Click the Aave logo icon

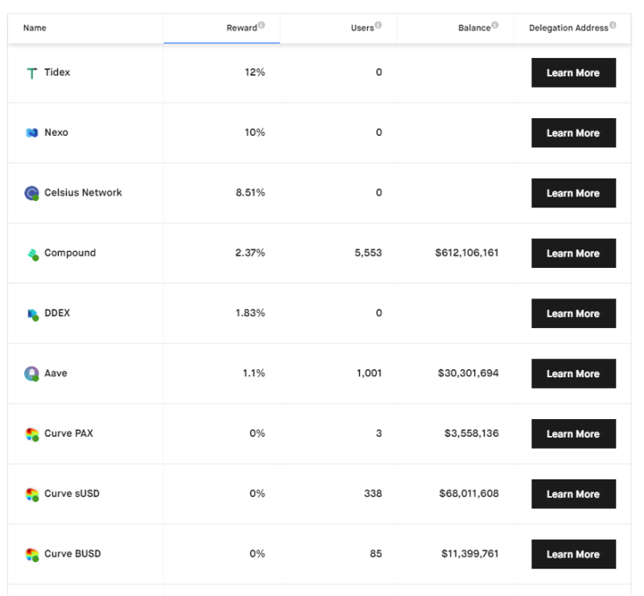(x=31, y=373)
